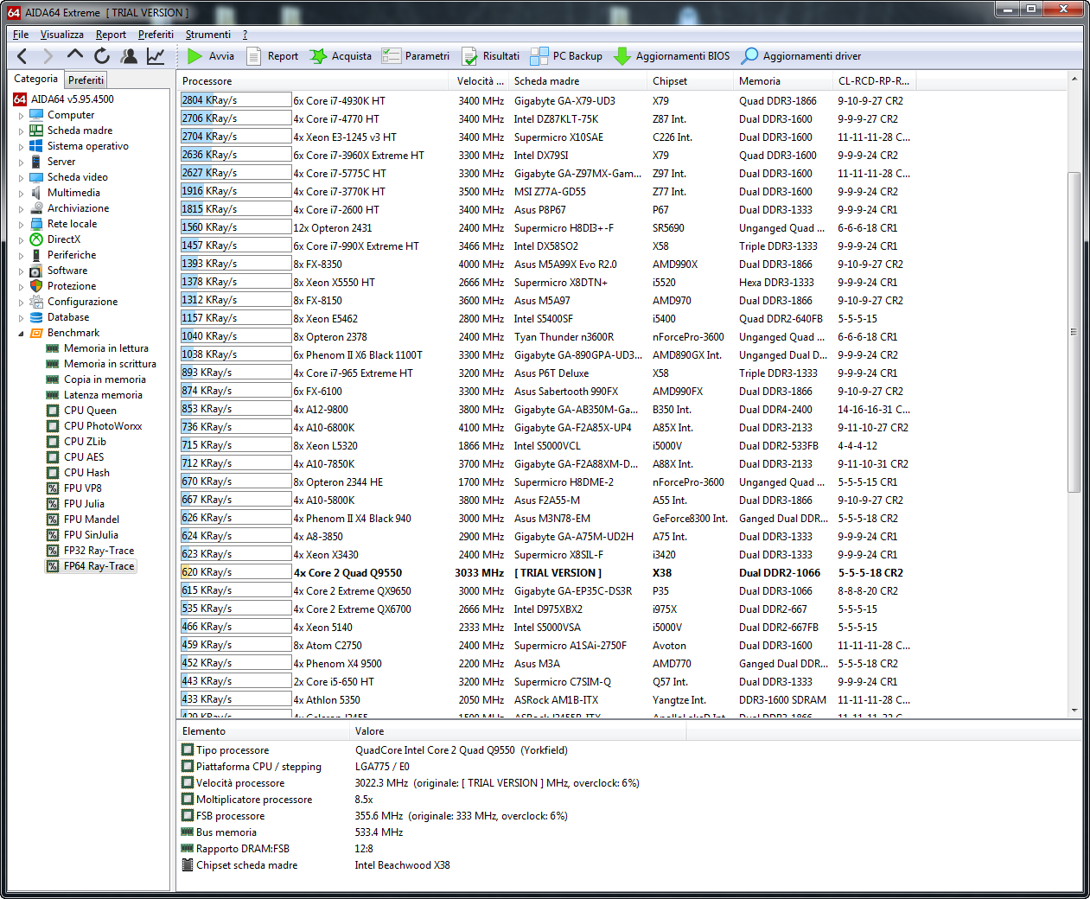
Task: Open the Strumenti menu
Action: [208, 35]
